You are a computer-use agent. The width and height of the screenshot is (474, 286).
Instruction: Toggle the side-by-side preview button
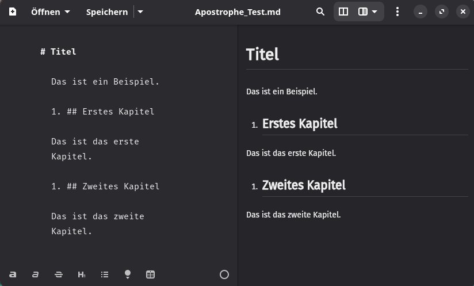click(x=343, y=12)
